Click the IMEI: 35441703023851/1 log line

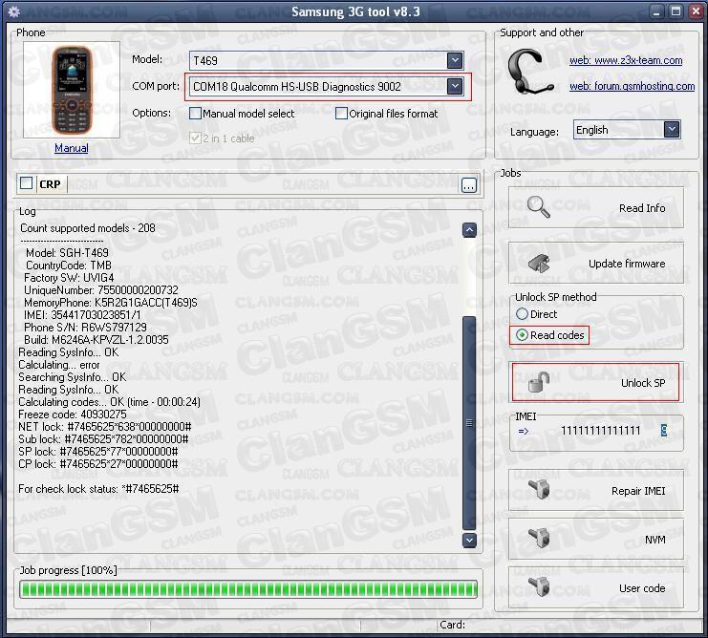pyautogui.click(x=82, y=314)
